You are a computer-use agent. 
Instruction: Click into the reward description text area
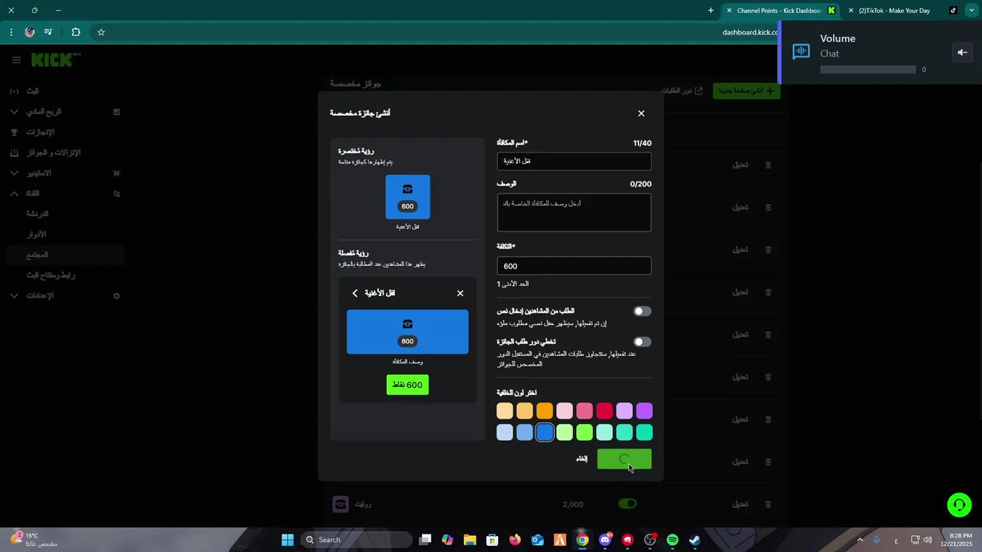pyautogui.click(x=574, y=212)
